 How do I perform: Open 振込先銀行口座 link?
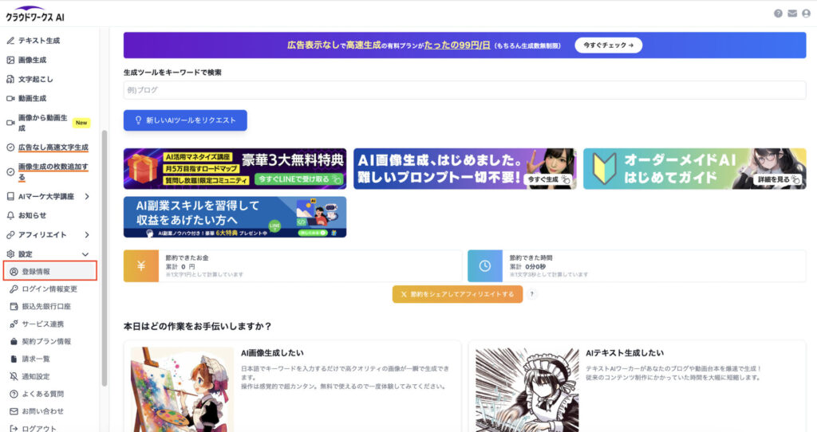[46, 307]
